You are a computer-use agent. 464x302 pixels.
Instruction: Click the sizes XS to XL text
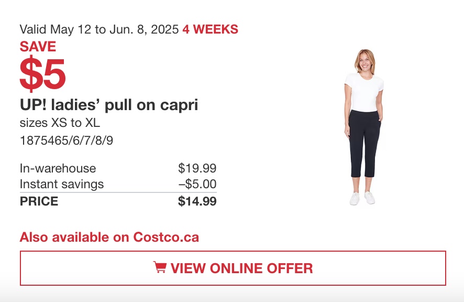click(60, 123)
